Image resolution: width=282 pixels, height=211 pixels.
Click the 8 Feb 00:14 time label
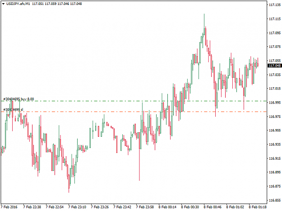coord(167,207)
